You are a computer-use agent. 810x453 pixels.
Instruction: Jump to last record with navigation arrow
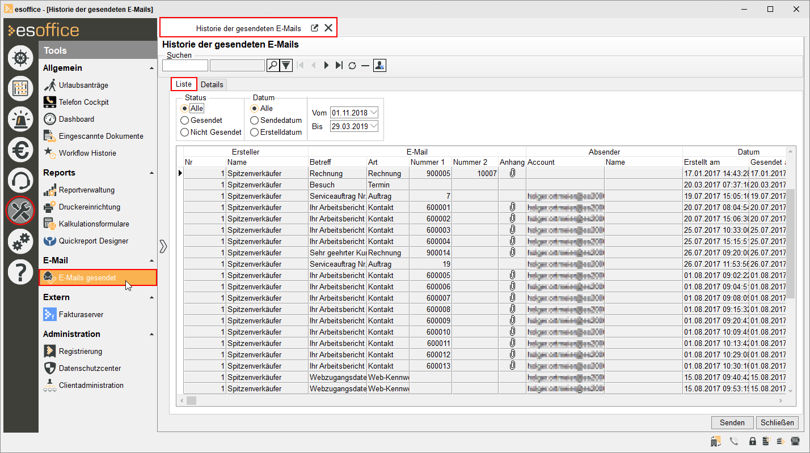point(339,66)
